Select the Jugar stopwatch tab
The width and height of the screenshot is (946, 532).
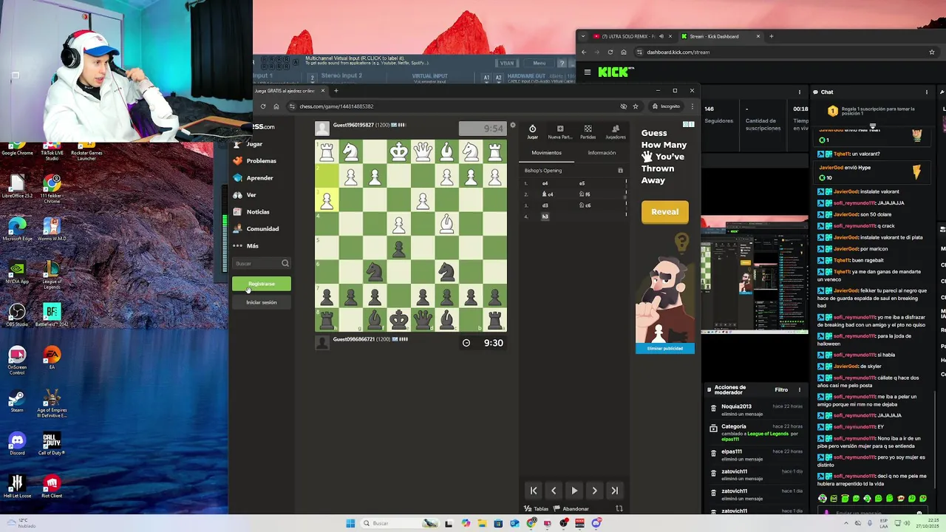pyautogui.click(x=532, y=132)
